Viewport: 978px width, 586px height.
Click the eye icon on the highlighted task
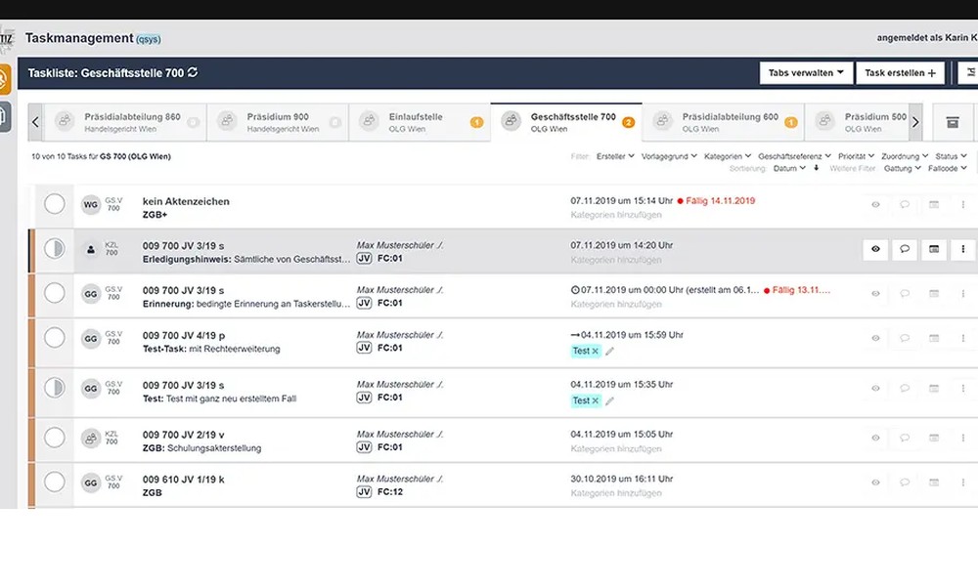[875, 250]
